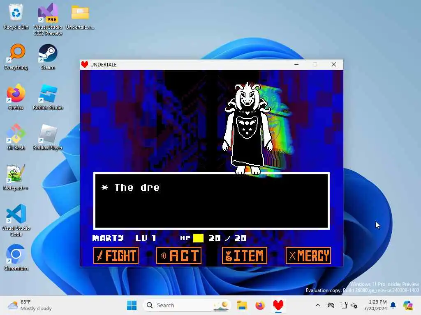The image size is (421, 315).
Task: Open the Roblox Studio shortcut
Action: click(48, 97)
